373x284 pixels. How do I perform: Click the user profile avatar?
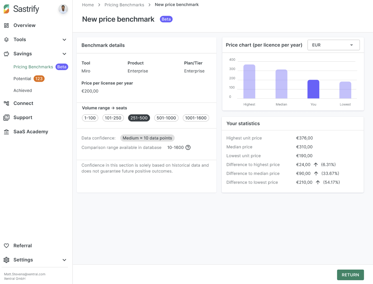[63, 9]
